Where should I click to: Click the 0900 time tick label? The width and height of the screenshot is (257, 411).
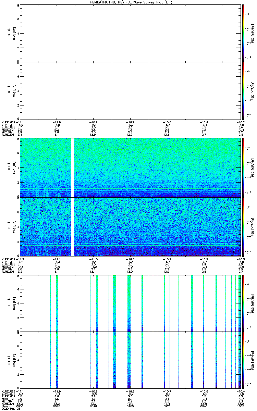(130, 406)
